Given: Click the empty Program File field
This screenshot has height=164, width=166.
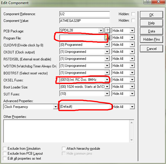Looking at the screenshot, I should pyautogui.click(x=82, y=38).
